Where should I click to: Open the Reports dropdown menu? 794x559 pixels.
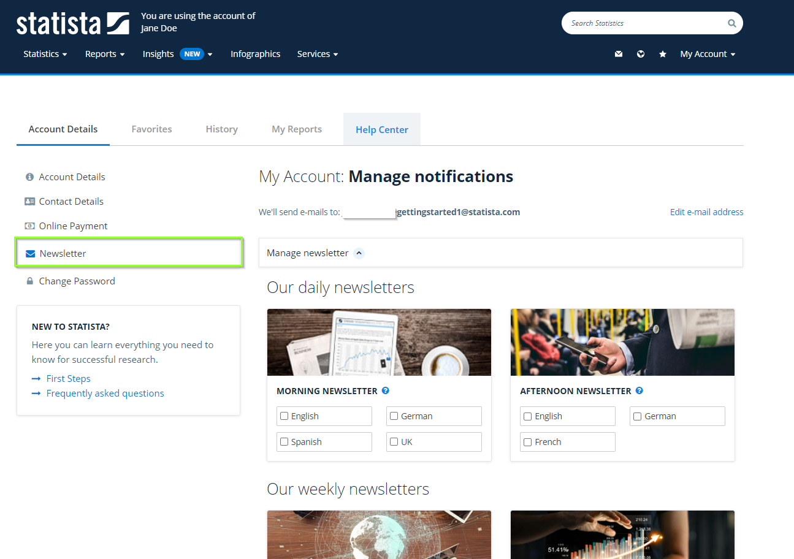[x=105, y=54]
